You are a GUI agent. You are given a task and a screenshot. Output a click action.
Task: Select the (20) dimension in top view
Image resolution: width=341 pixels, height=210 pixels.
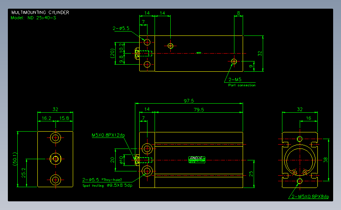coord(112,53)
